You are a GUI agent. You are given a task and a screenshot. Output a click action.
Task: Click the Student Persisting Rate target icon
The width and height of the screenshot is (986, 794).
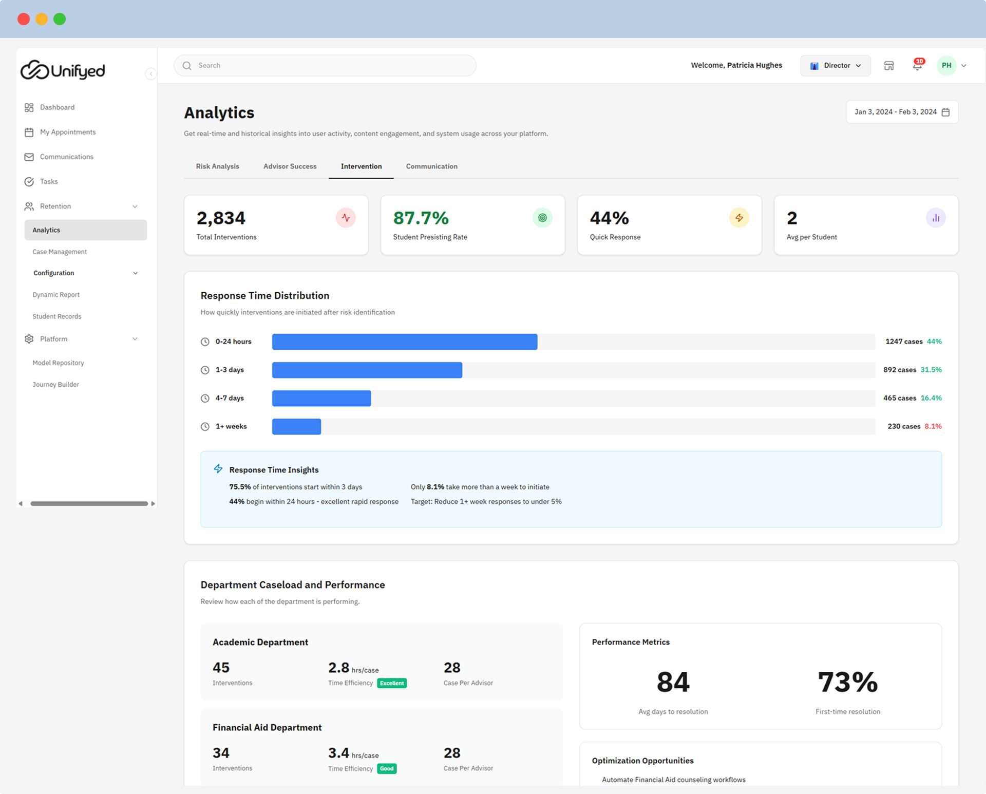pyautogui.click(x=542, y=218)
